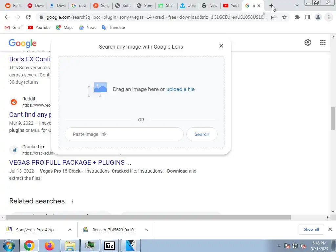The width and height of the screenshot is (336, 252).
Task: Open the Boris FX Conti result
Action: [x=30, y=59]
